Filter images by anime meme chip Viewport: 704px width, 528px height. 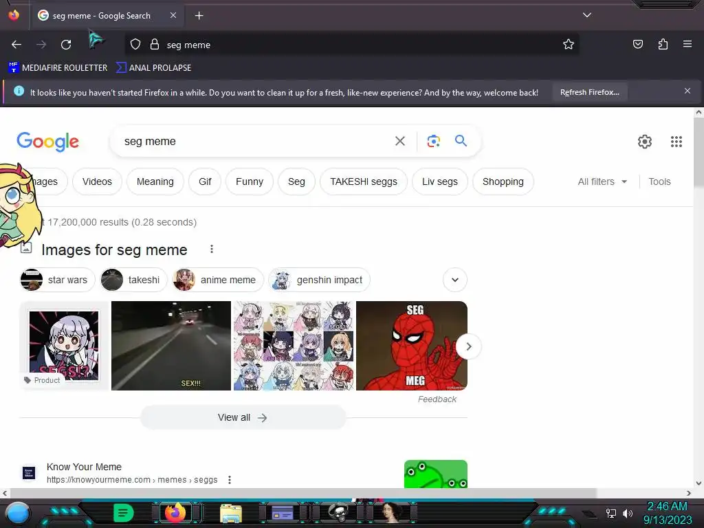click(x=217, y=280)
